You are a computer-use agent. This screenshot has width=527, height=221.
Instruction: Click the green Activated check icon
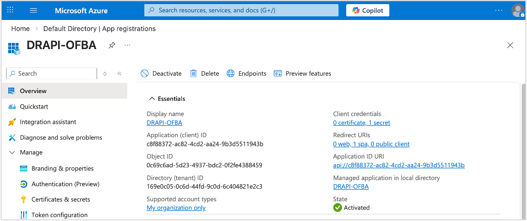point(337,208)
